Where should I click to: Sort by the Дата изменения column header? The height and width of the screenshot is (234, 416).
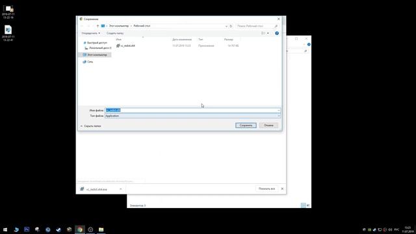[182, 39]
